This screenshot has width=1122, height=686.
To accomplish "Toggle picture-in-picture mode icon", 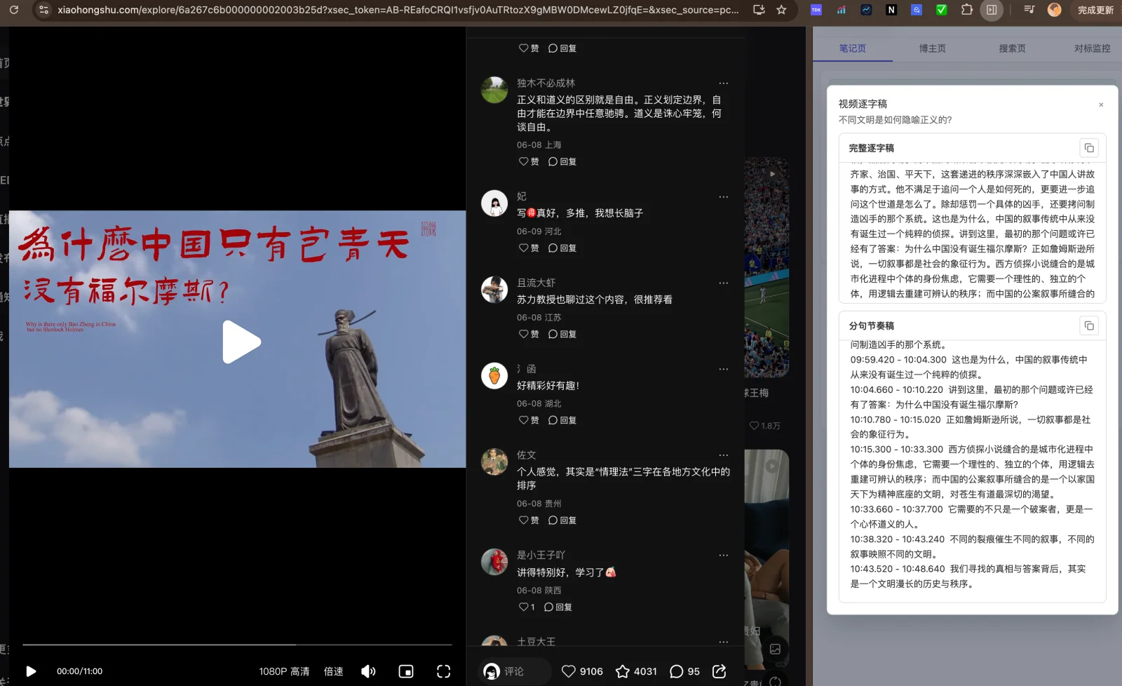I will [x=406, y=671].
